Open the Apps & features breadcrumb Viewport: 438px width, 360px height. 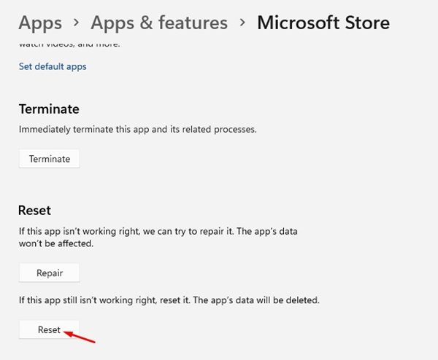pyautogui.click(x=159, y=23)
